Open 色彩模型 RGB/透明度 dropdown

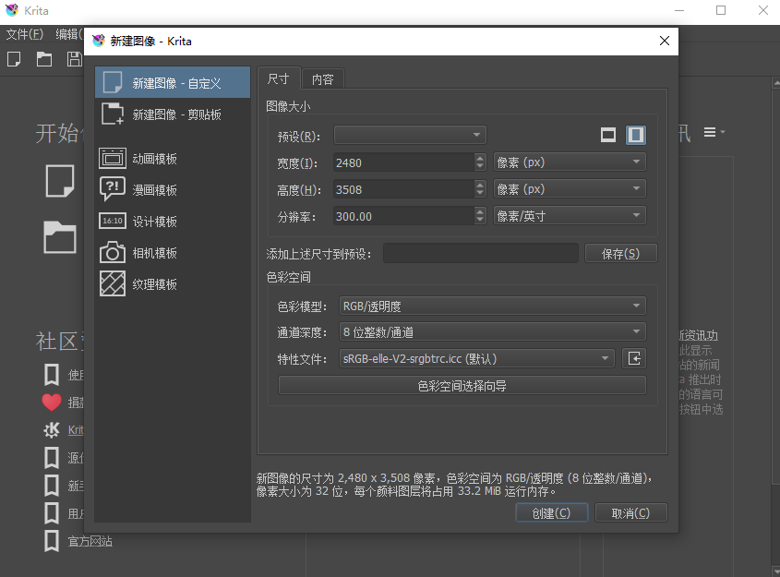pos(493,306)
